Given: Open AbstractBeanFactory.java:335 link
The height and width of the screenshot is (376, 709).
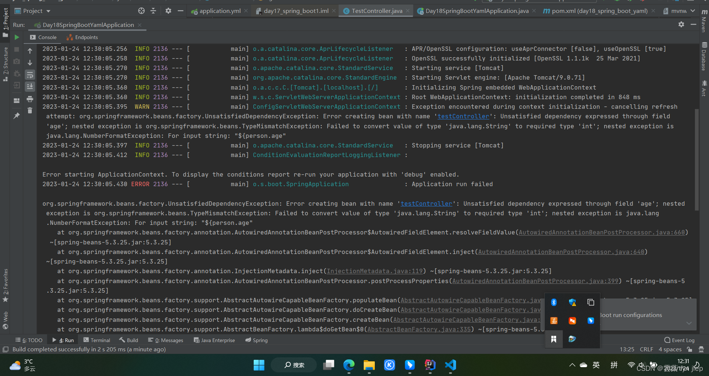Looking at the screenshot, I should 419,329.
